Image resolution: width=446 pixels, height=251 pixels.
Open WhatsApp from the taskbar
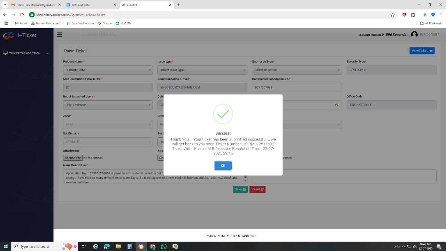[x=164, y=246]
